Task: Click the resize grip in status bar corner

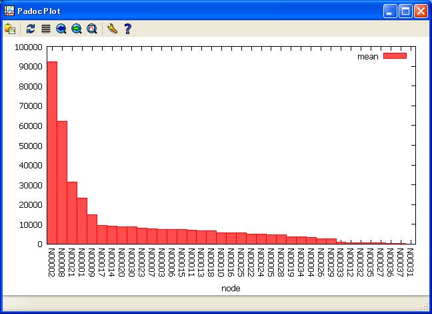Action: (x=425, y=307)
